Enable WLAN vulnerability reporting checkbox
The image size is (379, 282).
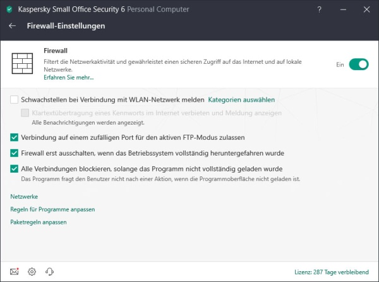[x=15, y=100]
